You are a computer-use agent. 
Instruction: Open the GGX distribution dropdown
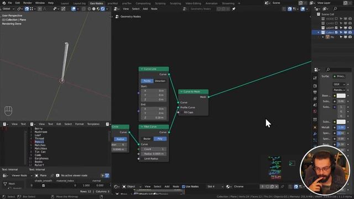click(x=339, y=84)
